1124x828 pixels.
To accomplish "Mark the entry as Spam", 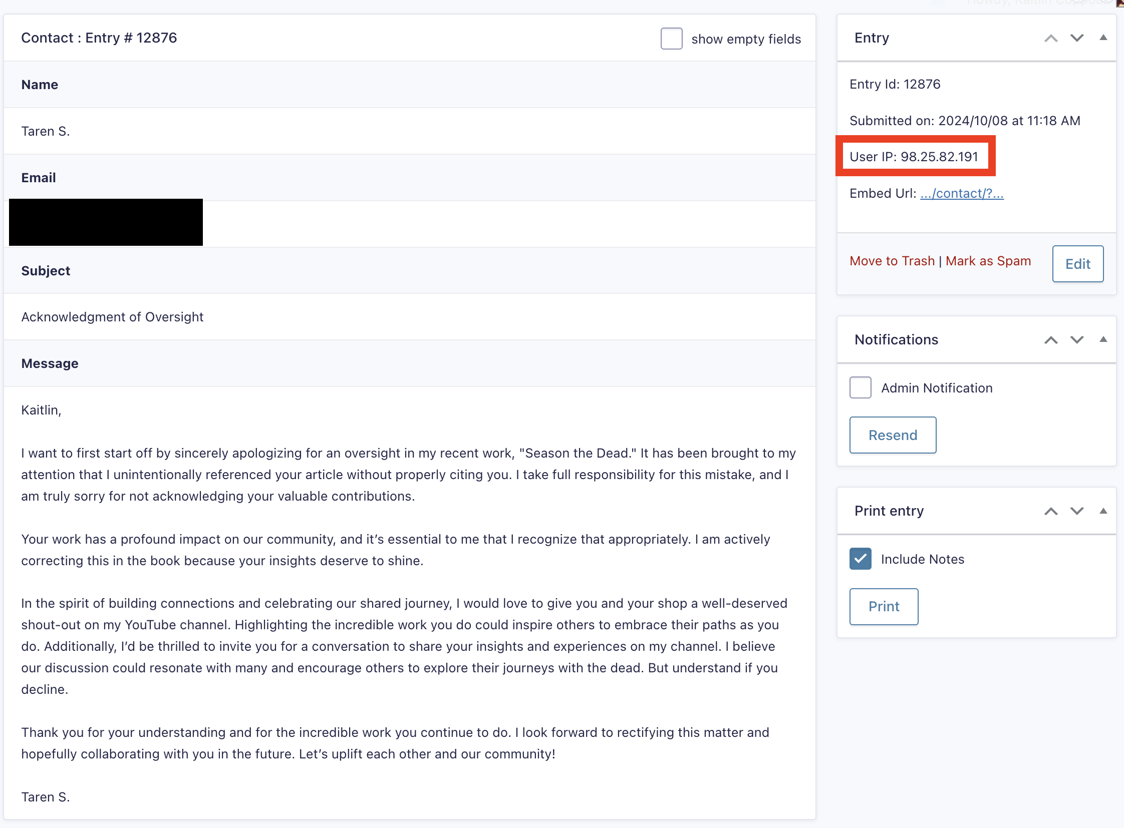I will (x=988, y=261).
